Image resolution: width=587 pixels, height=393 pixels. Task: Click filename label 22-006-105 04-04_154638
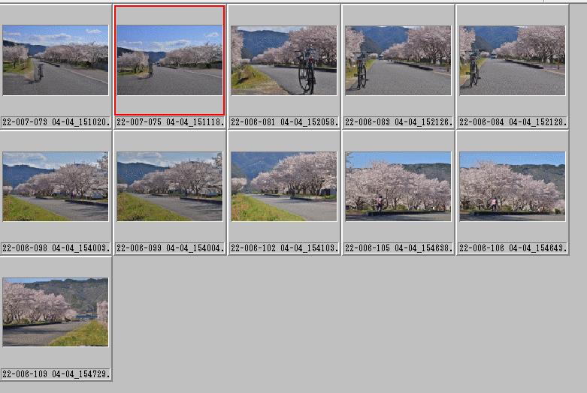tap(398, 247)
